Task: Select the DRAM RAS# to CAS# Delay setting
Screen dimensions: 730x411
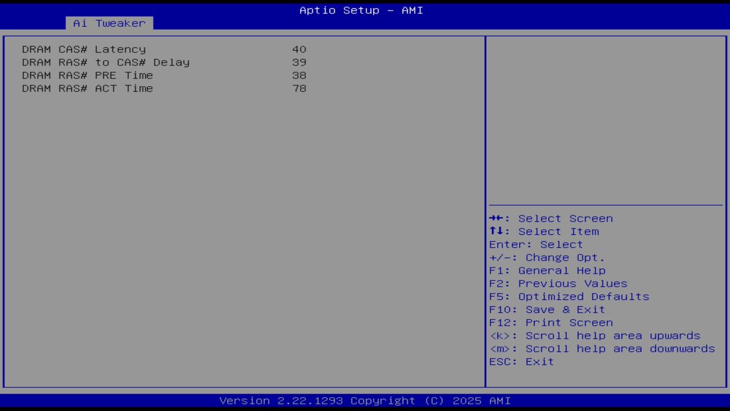Action: coord(106,62)
